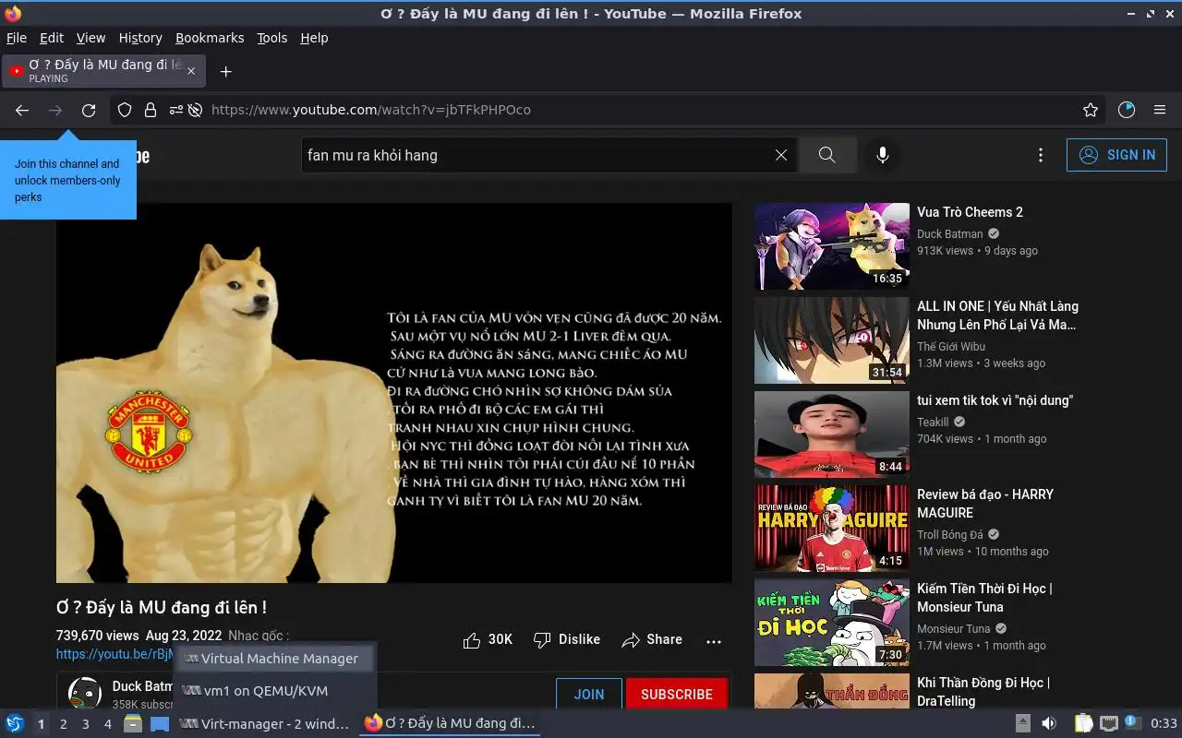The height and width of the screenshot is (738, 1182).
Task: Open Monsieur Tuna channel name
Action: click(x=953, y=628)
